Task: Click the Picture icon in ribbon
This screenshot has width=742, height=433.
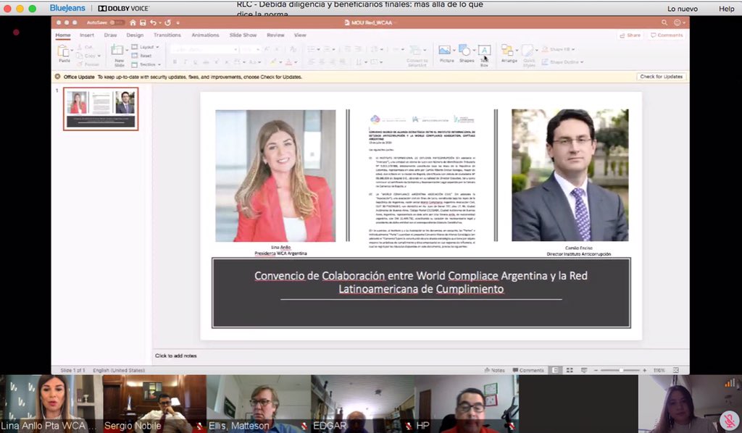Action: tap(444, 50)
